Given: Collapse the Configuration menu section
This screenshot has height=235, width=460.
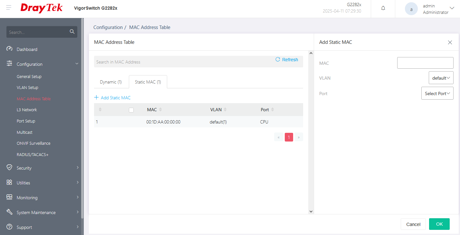Looking at the screenshot, I should click(x=77, y=64).
